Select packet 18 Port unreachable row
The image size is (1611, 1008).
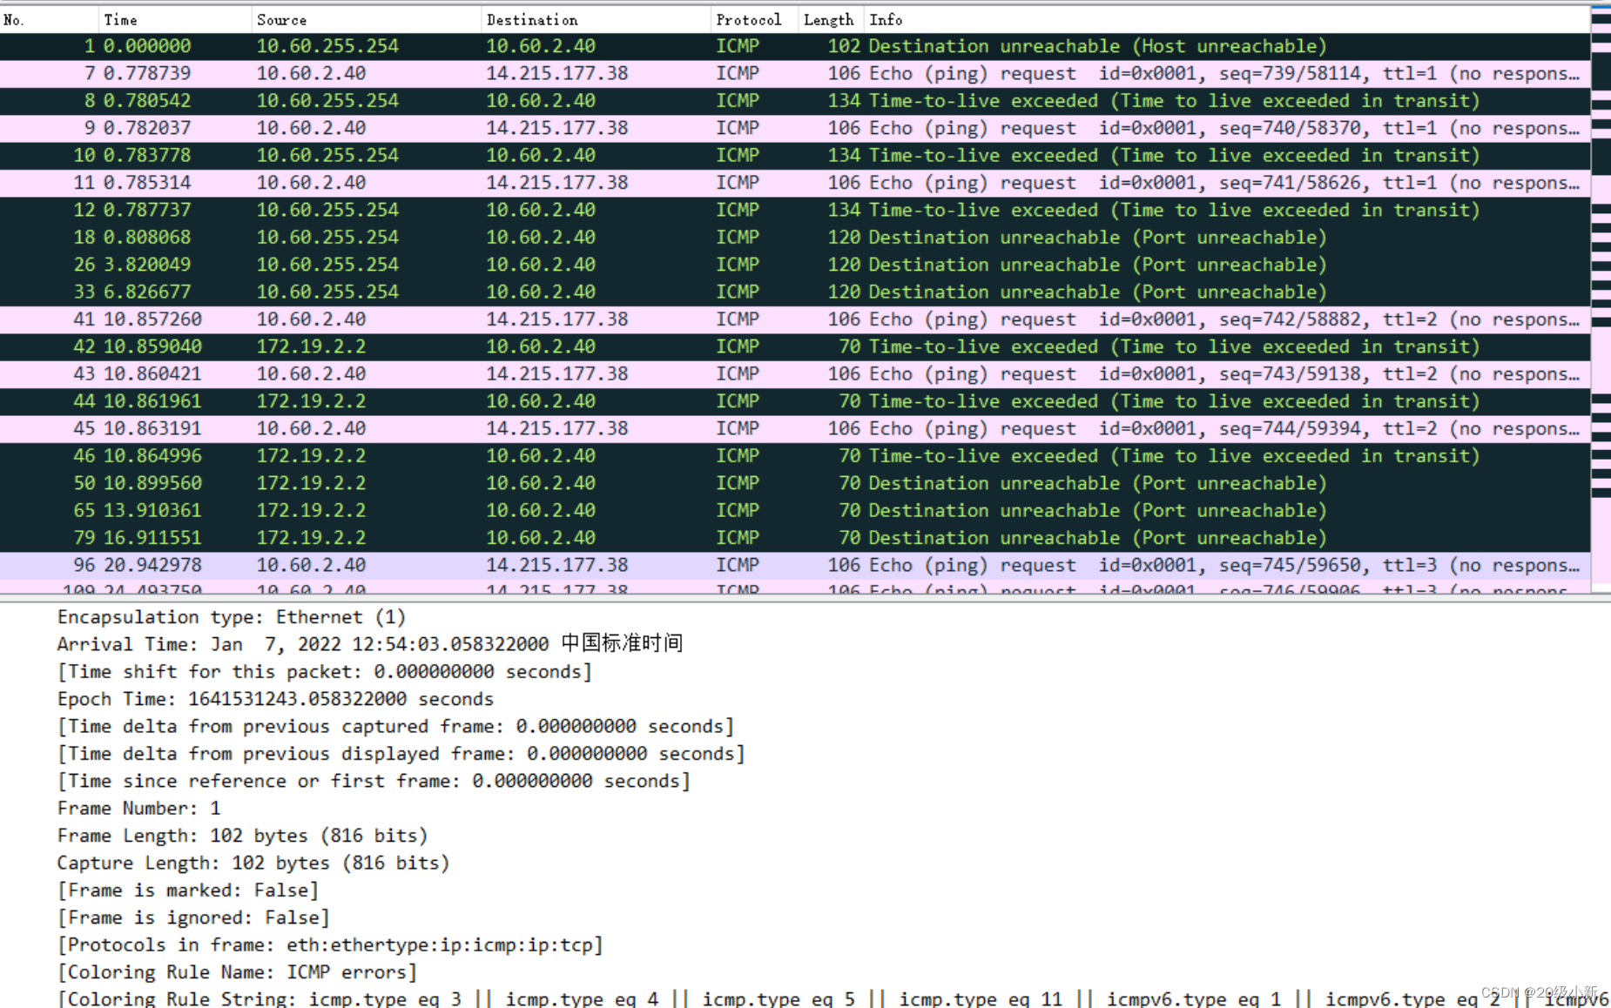pos(795,238)
